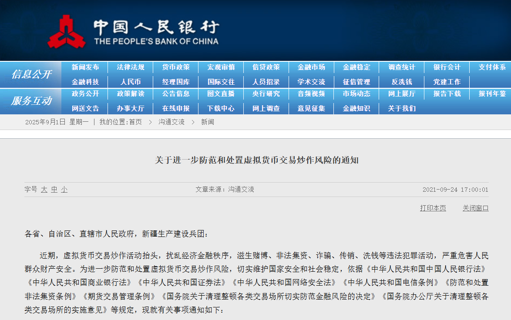Go to 图文直播 section
The image size is (511, 320).
click(x=221, y=94)
